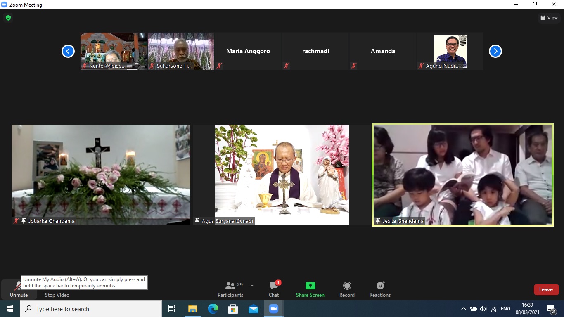
Task: Show the green encryption shield info
Action: coord(8,18)
